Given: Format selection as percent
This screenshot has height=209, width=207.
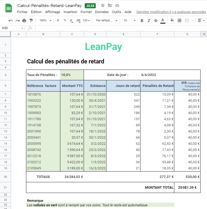Looking at the screenshot, I should 65,20.
